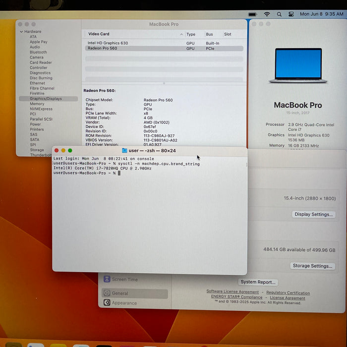Select Apple Pay in hardware sidebar
This screenshot has width=347, height=347.
click(39, 42)
